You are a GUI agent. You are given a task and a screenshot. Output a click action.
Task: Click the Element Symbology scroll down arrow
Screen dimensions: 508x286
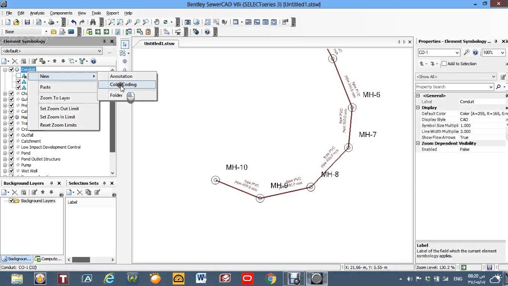pyautogui.click(x=112, y=173)
